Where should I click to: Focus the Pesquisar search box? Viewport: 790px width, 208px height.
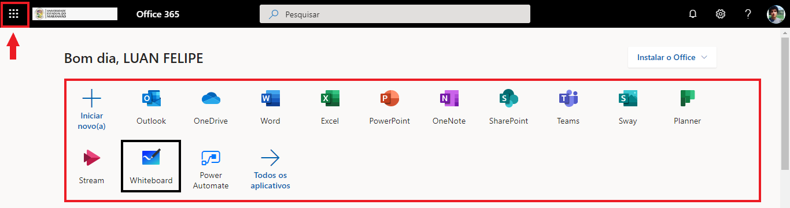(395, 14)
